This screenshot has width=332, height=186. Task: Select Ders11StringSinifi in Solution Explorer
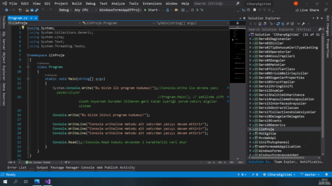tap(275, 86)
